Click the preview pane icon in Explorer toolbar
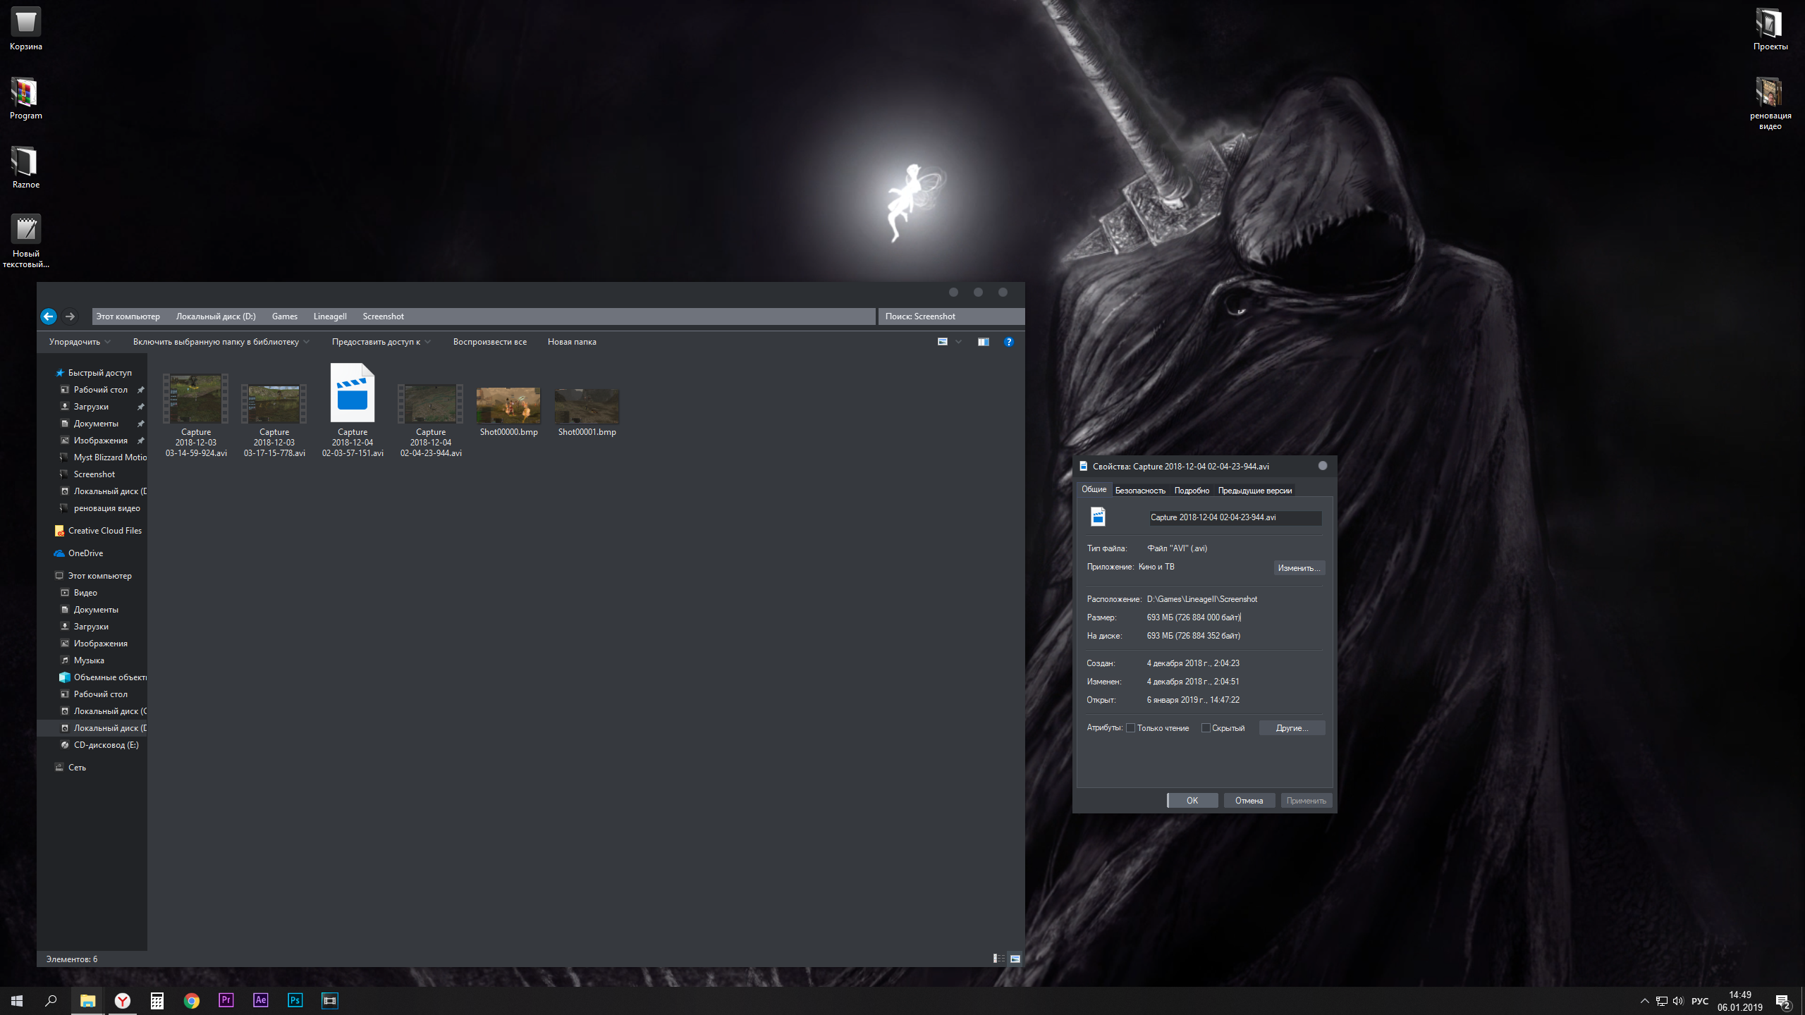This screenshot has width=1805, height=1015. 983,342
